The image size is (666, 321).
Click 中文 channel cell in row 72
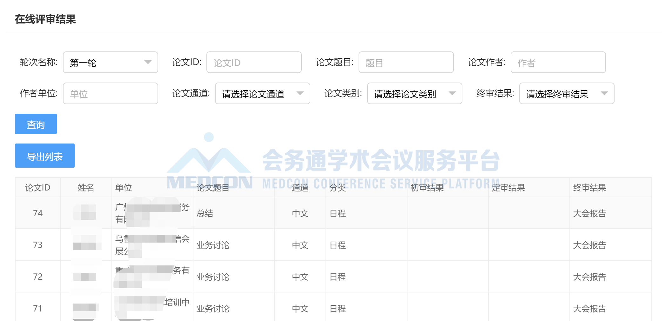pos(300,277)
